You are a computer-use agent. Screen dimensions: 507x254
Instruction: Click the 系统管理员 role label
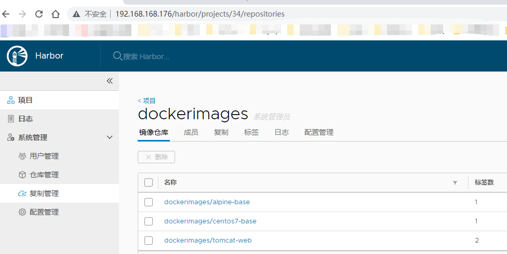271,117
